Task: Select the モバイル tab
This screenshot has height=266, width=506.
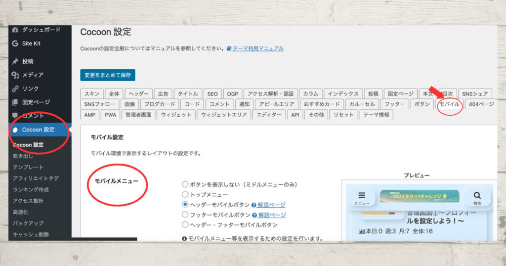Action: (x=450, y=104)
